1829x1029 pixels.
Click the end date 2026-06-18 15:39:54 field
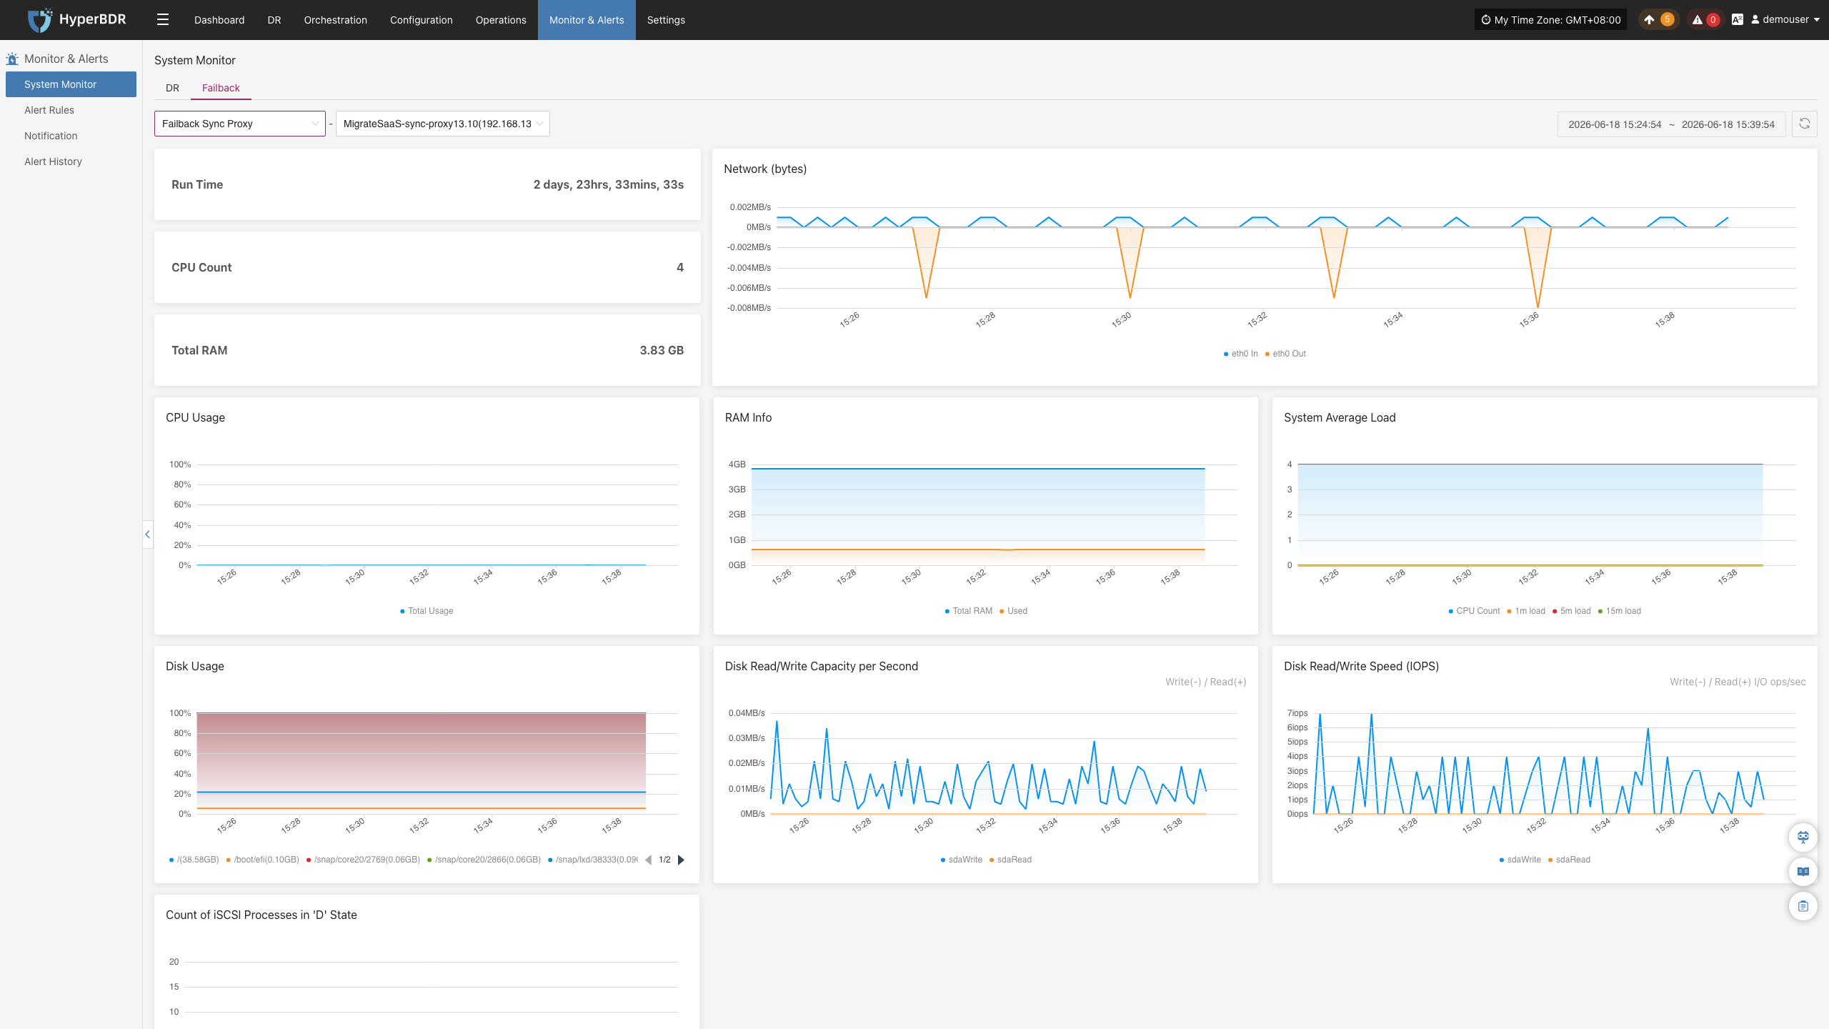tap(1728, 124)
